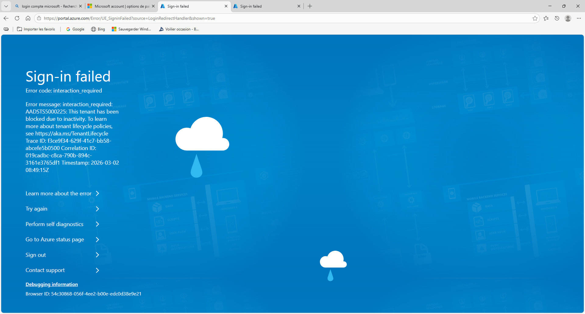Close the login compte microsoft tab
This screenshot has height=314, width=585.
click(x=80, y=6)
